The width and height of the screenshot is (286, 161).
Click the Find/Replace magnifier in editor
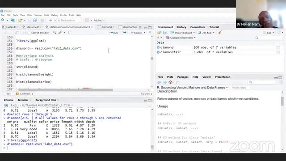(x=55, y=33)
